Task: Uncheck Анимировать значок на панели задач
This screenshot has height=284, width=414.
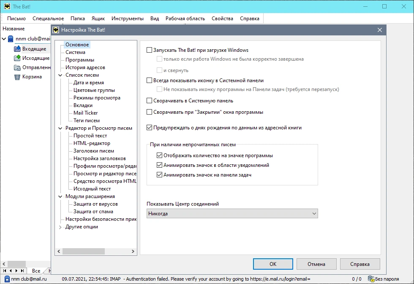Action: [x=160, y=175]
